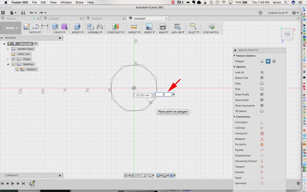Click the Press Pull icon in Modify

(77, 27)
